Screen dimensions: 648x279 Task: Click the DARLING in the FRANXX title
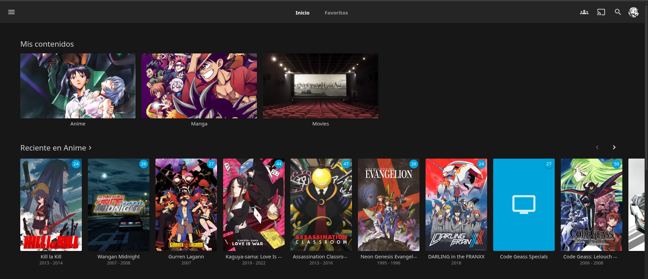456,257
